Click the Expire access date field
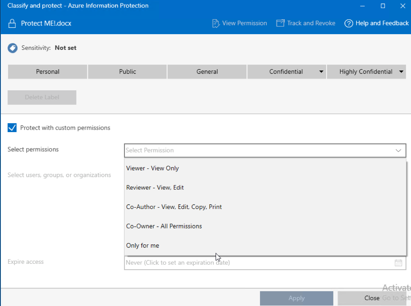 (265, 263)
